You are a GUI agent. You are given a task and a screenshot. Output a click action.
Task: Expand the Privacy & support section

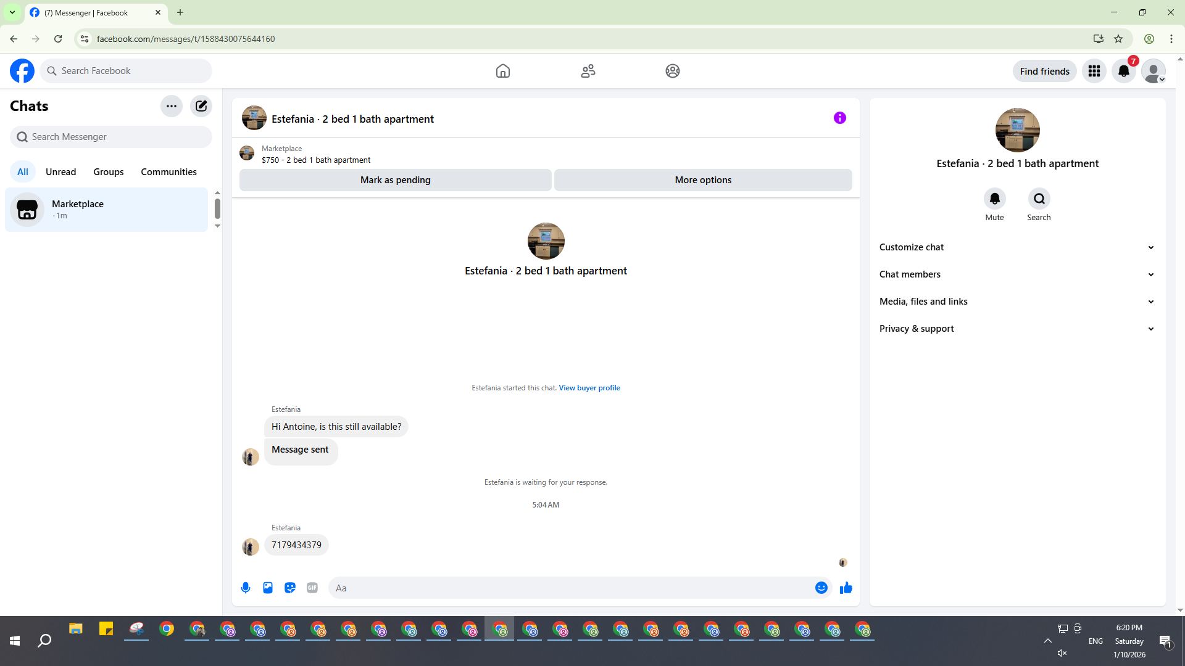pyautogui.click(x=1017, y=329)
